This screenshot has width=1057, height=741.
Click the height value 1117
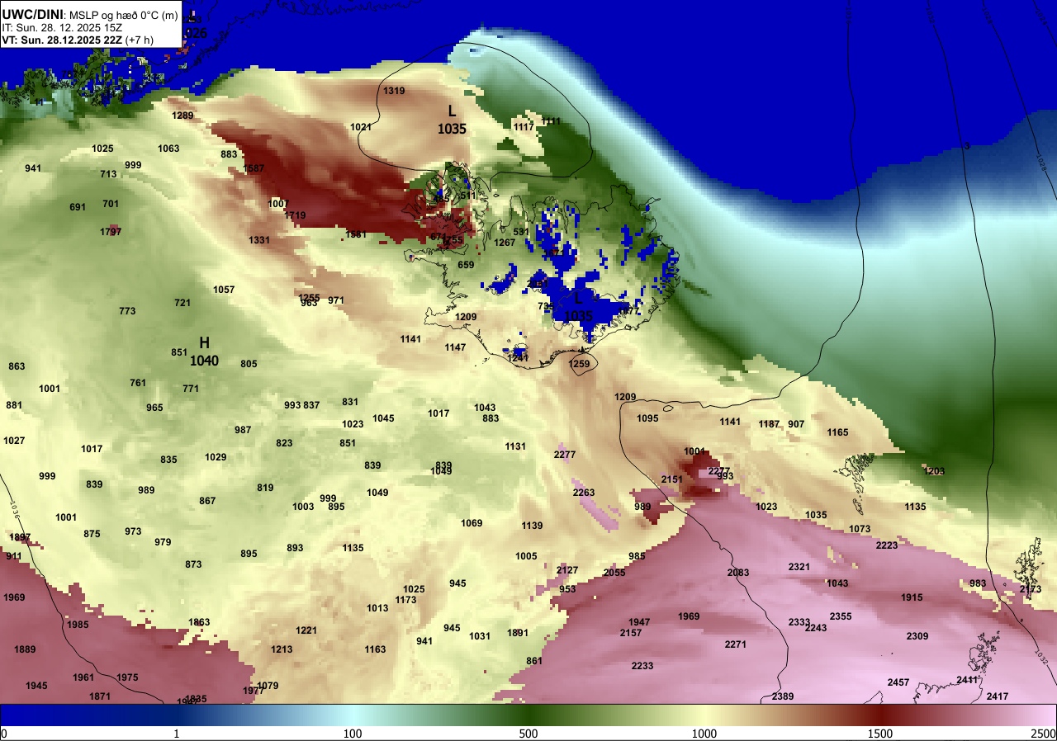(524, 127)
